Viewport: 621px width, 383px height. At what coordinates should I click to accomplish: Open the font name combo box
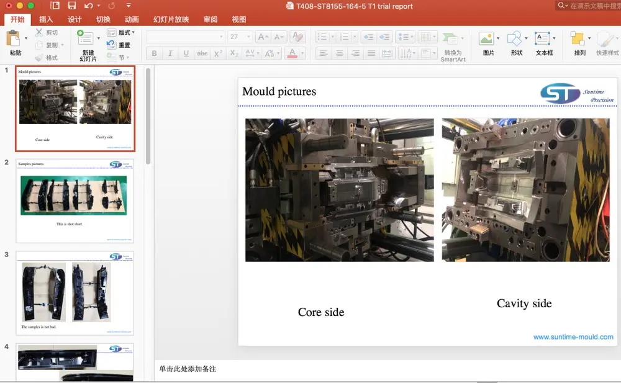click(x=185, y=37)
